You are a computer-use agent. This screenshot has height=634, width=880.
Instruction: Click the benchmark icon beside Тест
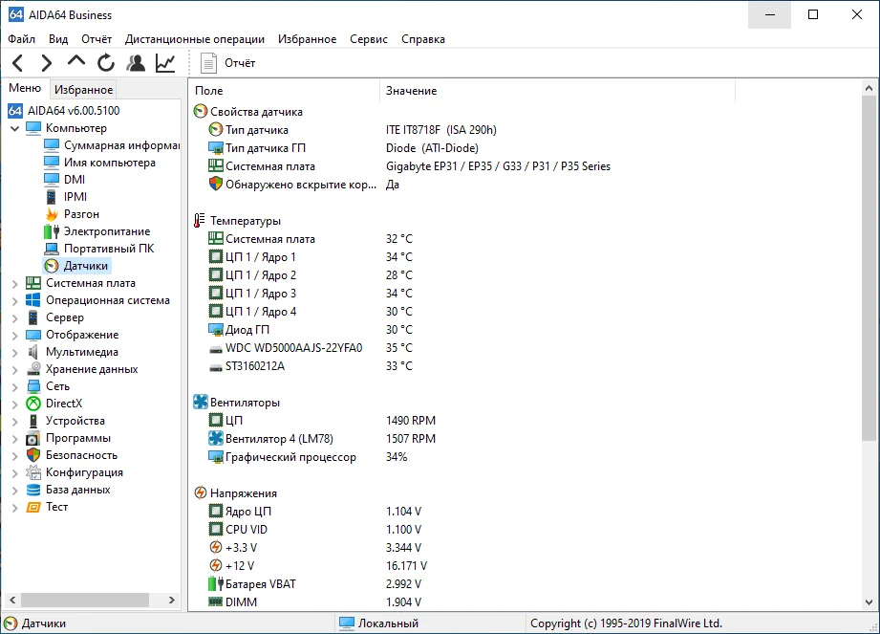pyautogui.click(x=33, y=507)
